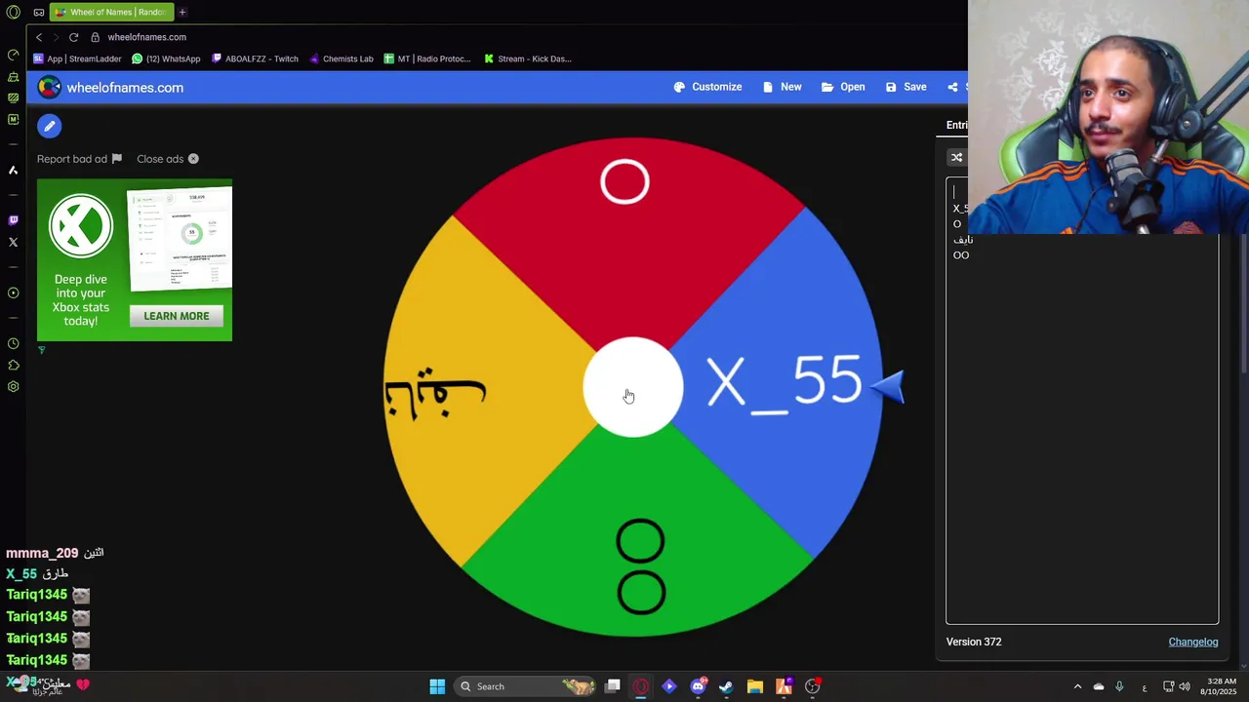Image resolution: width=1249 pixels, height=702 pixels.
Task: Open Discord from the taskbar
Action: coord(699,686)
